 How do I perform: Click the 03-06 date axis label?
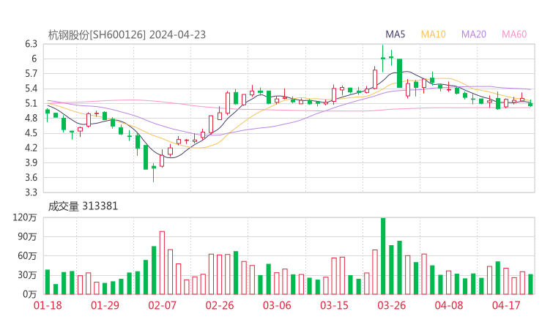277,305
